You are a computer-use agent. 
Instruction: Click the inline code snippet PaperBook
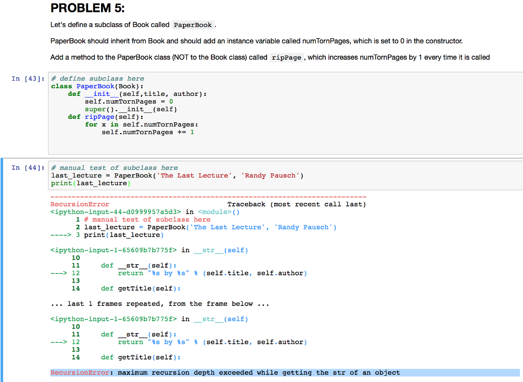click(x=193, y=25)
